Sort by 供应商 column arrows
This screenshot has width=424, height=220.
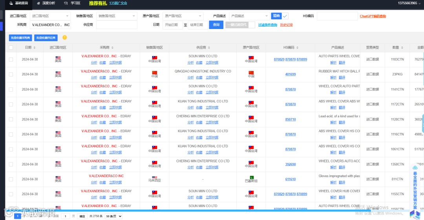[209, 47]
